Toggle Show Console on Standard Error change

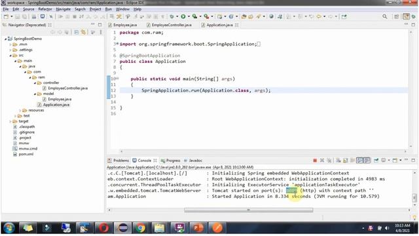click(x=367, y=160)
